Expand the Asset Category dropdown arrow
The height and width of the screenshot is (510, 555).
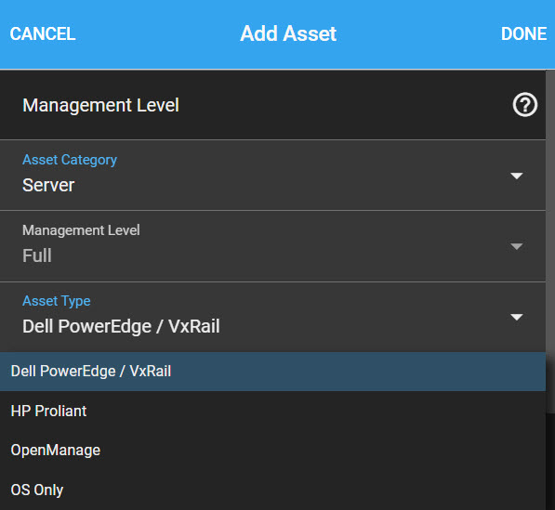coord(517,176)
